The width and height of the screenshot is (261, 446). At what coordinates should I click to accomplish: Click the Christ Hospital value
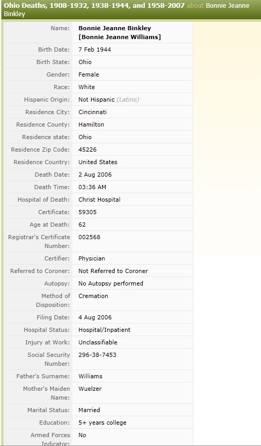pos(99,200)
